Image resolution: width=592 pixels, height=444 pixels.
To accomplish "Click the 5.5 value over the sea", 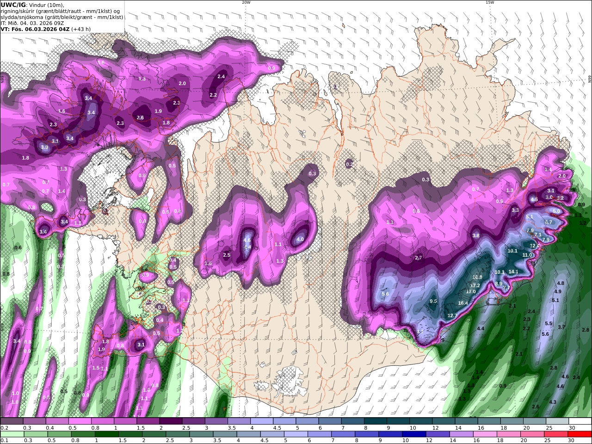I will pos(549,323).
